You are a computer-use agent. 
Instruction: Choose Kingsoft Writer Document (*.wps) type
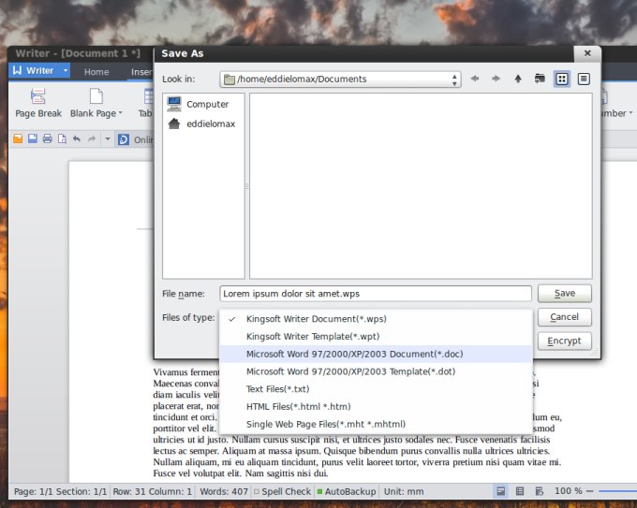click(376, 319)
